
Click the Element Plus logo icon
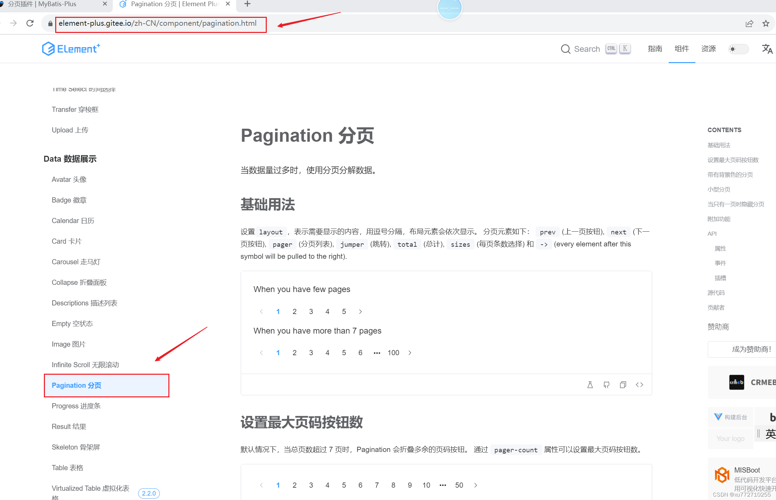tap(46, 49)
